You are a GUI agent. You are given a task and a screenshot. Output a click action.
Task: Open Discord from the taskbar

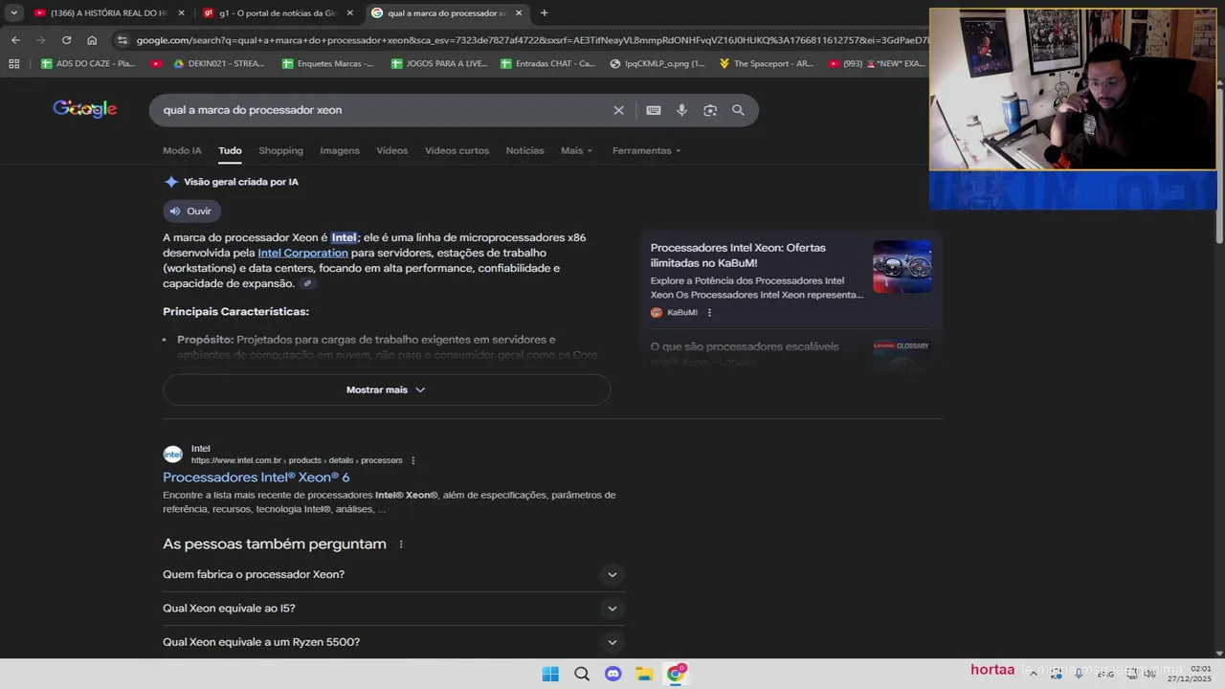click(613, 674)
